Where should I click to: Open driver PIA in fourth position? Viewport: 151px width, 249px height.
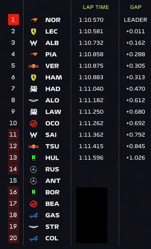[x=51, y=55]
